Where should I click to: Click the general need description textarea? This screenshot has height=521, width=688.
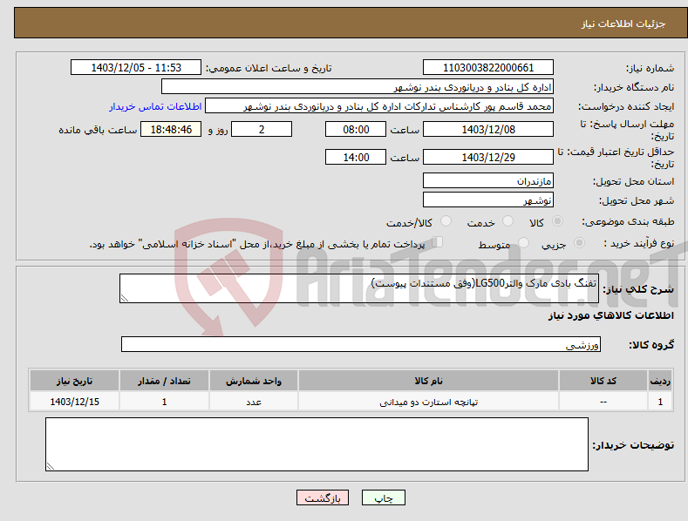coord(359,288)
